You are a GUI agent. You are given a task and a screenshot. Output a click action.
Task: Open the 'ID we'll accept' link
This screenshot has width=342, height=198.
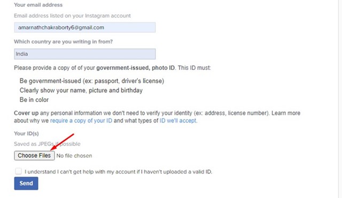click(178, 121)
